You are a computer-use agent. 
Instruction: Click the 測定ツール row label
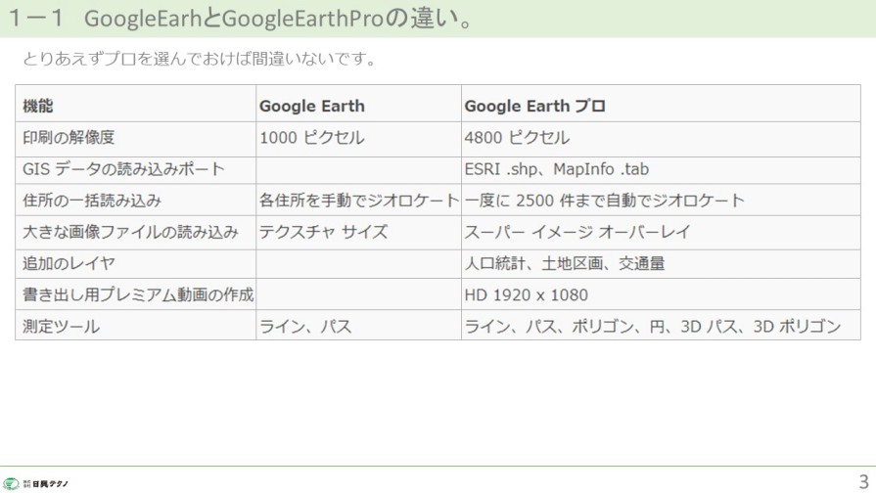(x=61, y=326)
